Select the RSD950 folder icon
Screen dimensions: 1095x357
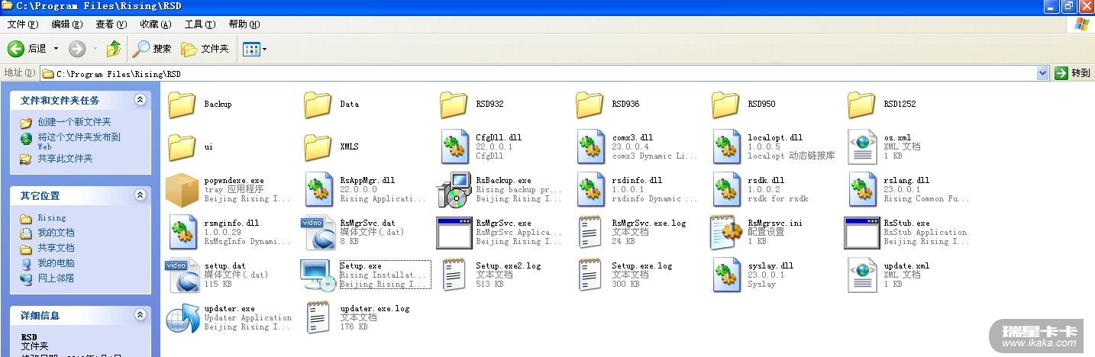click(725, 105)
